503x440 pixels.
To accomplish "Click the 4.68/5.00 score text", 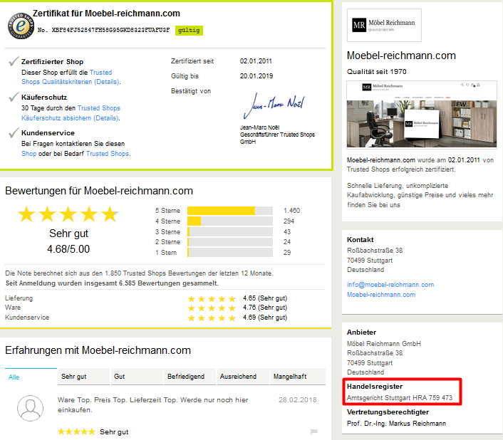I will [68, 249].
